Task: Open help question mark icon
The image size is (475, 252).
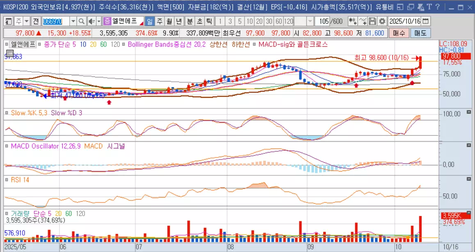Action: (x=437, y=7)
